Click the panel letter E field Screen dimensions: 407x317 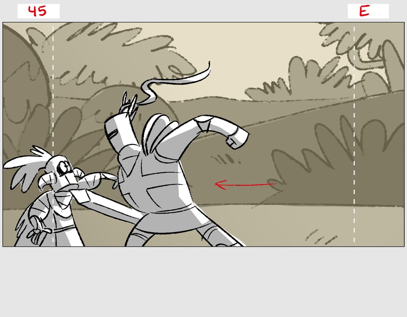[368, 11]
